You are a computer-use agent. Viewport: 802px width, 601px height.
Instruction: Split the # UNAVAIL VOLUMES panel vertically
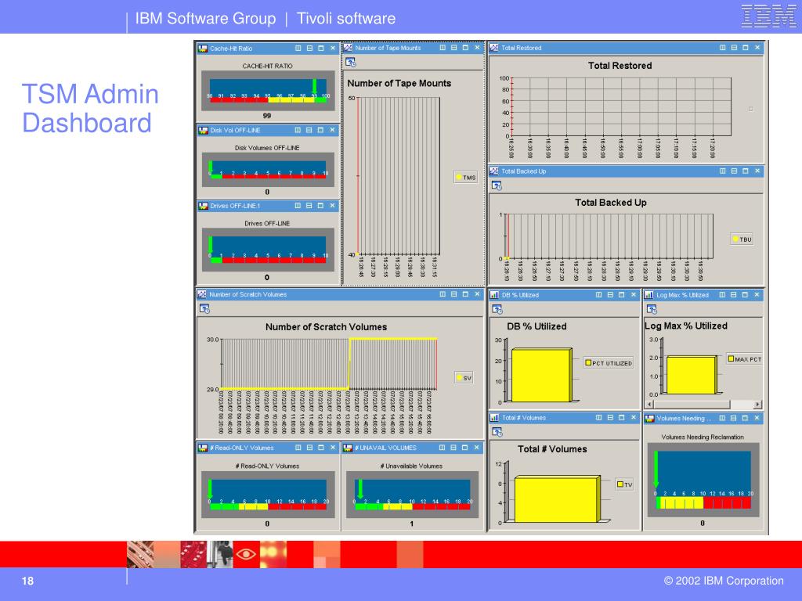coord(442,448)
